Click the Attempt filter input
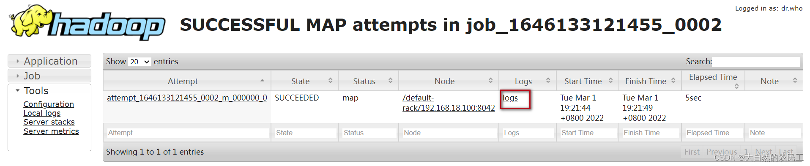The width and height of the screenshot is (810, 166). click(x=188, y=133)
